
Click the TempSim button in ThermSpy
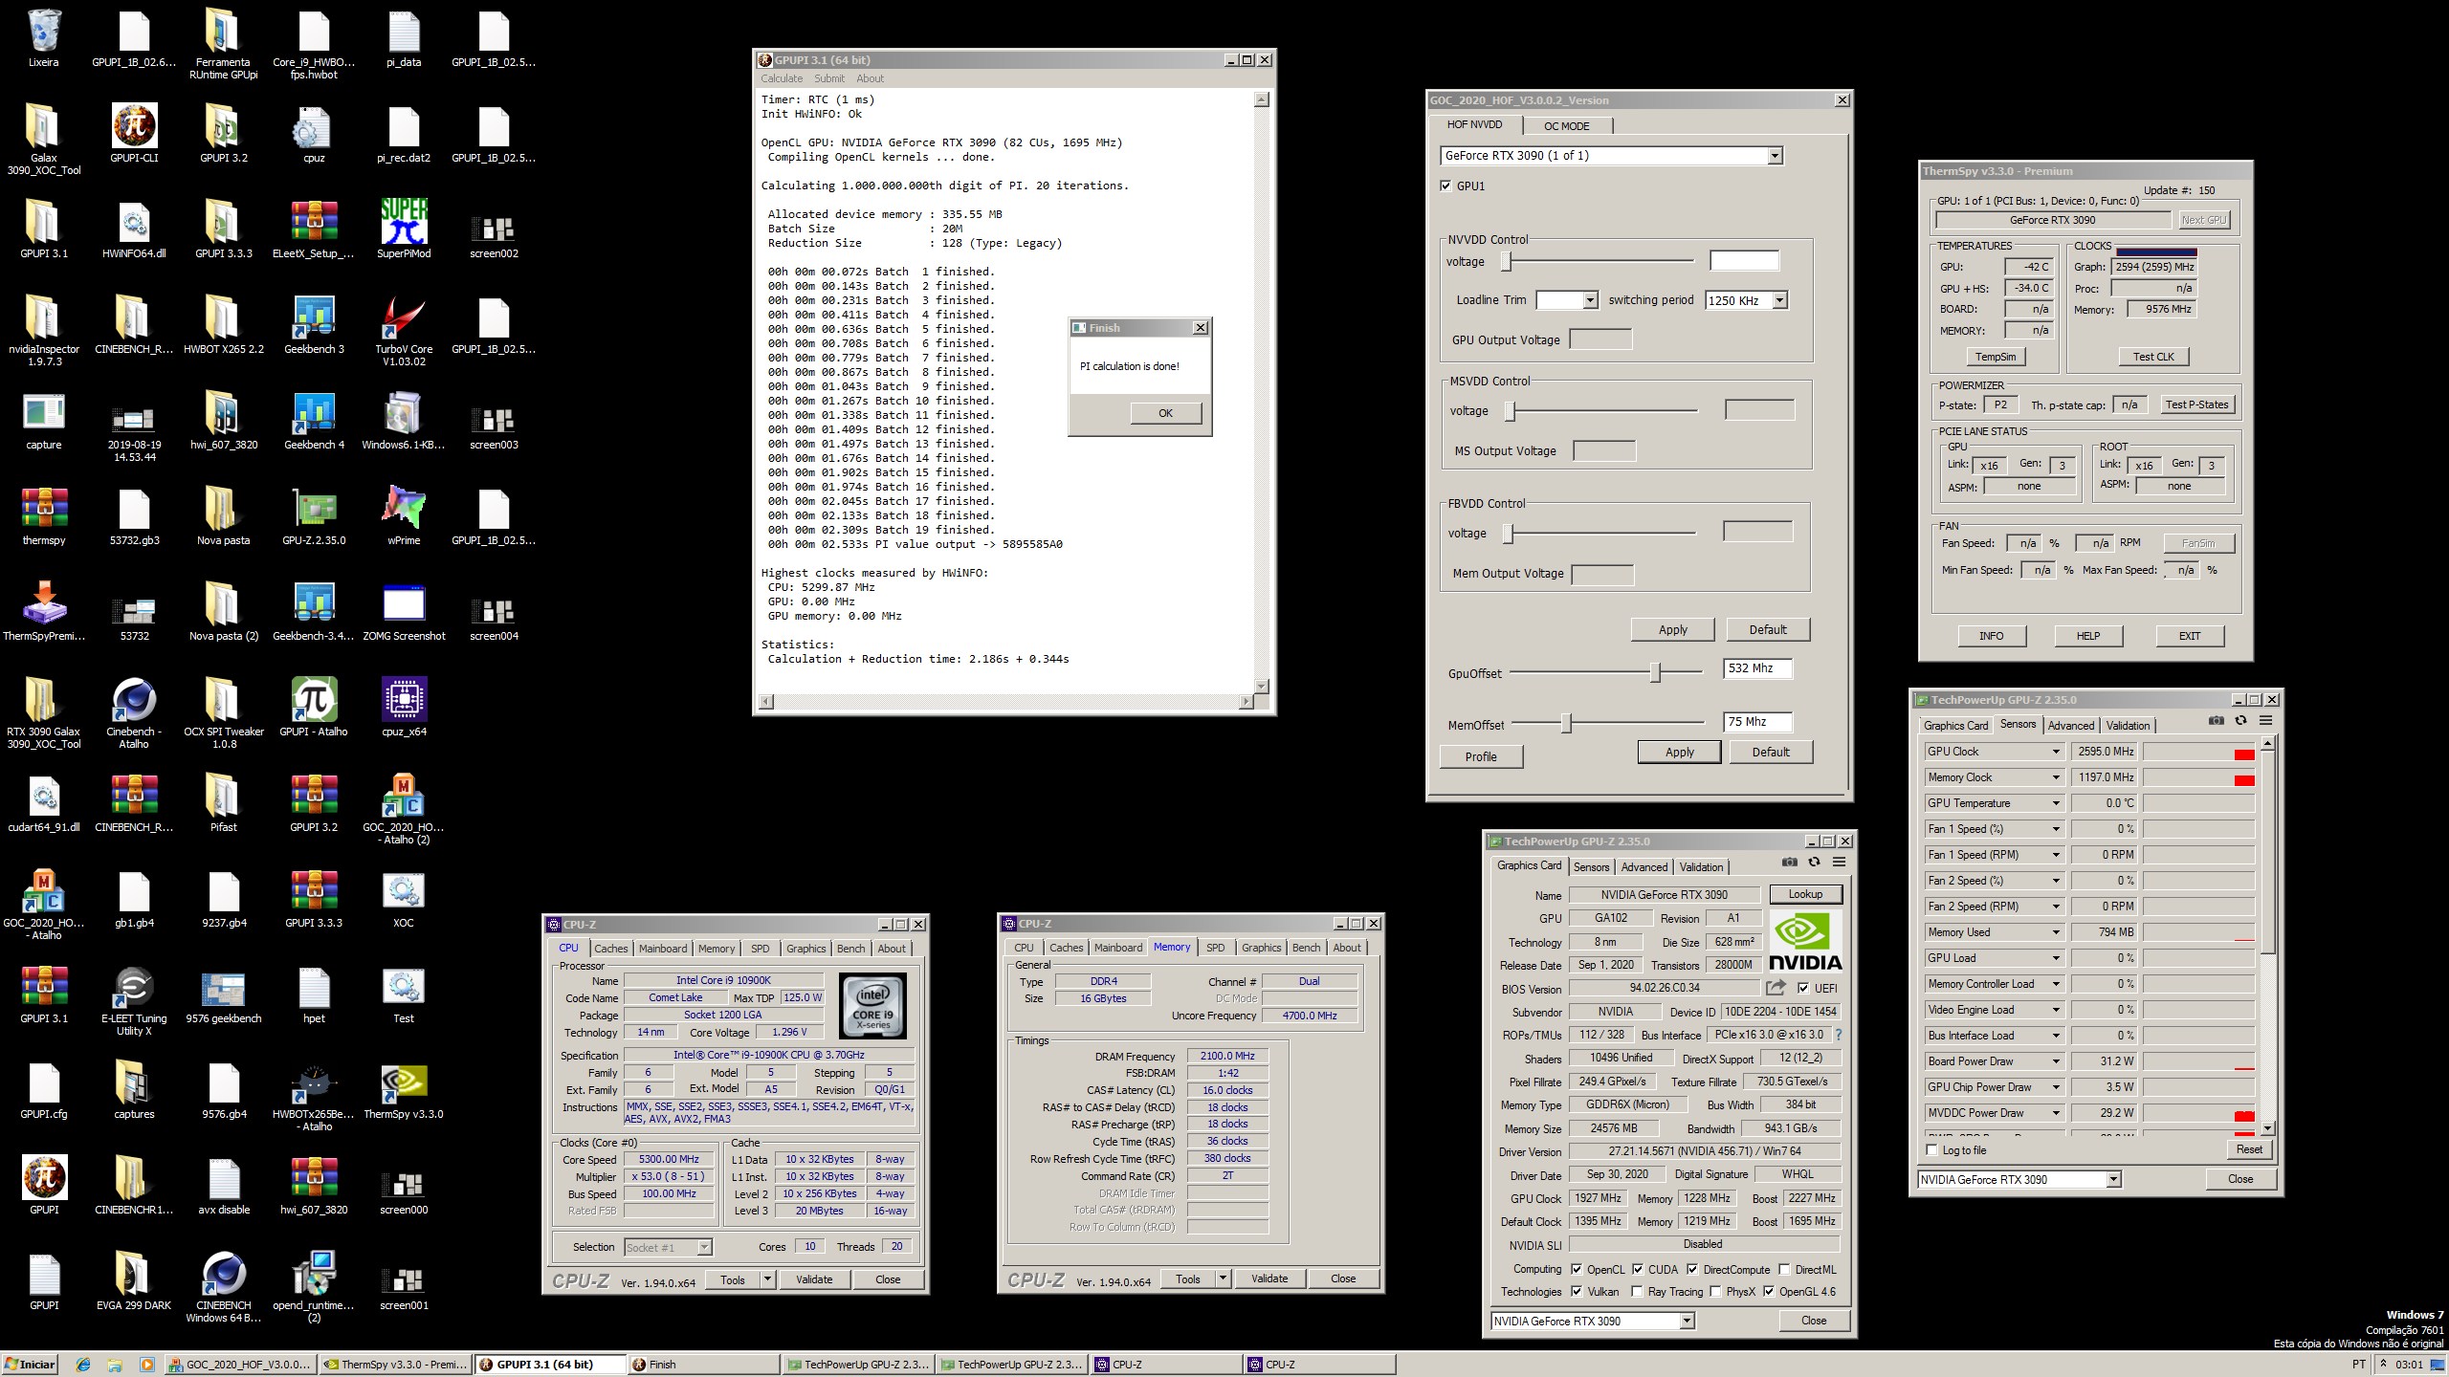tap(1996, 357)
